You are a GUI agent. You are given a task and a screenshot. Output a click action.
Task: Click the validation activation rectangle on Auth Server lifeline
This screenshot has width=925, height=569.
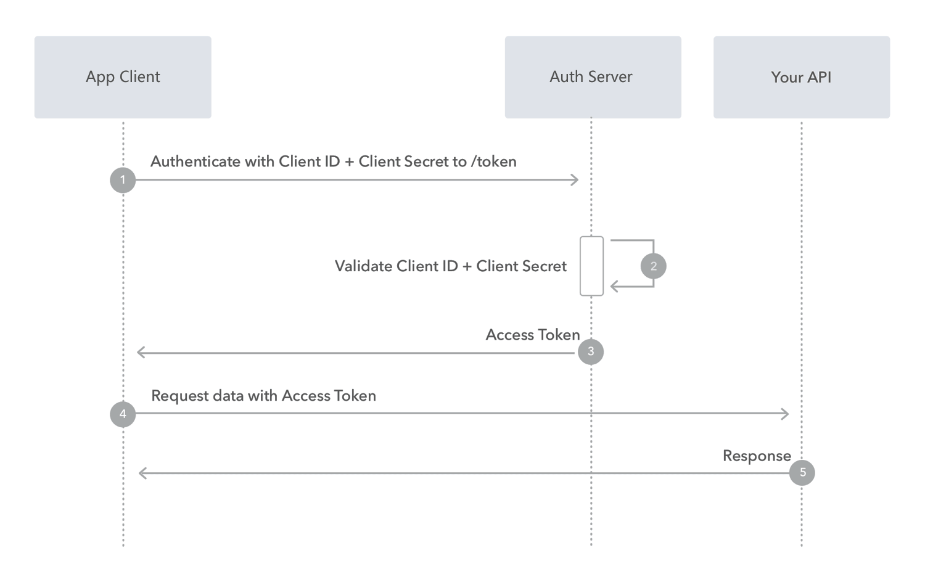[591, 266]
